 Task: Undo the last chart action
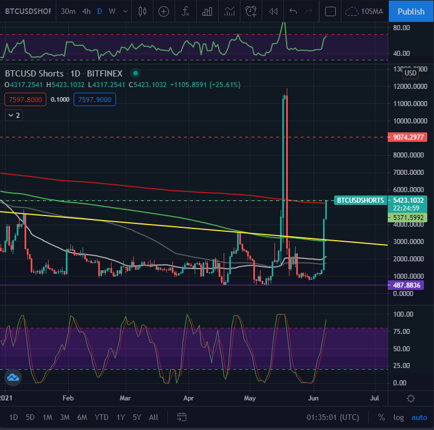(x=293, y=11)
